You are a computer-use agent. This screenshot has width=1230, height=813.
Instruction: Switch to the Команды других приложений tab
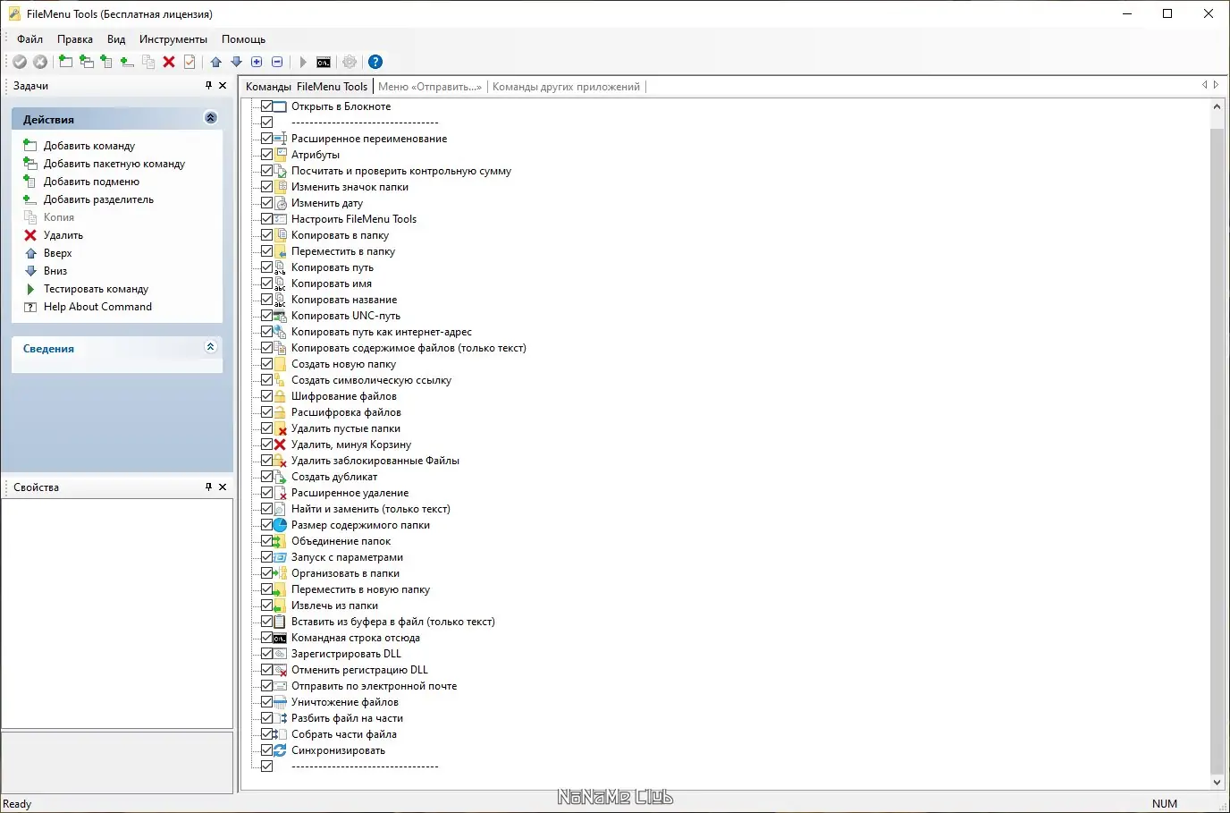pos(566,87)
